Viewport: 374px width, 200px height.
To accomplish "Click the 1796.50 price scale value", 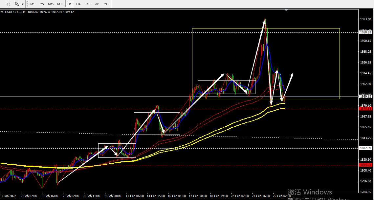I will coord(365,181).
